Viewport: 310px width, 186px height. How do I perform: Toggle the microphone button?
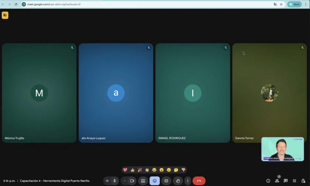(114, 181)
